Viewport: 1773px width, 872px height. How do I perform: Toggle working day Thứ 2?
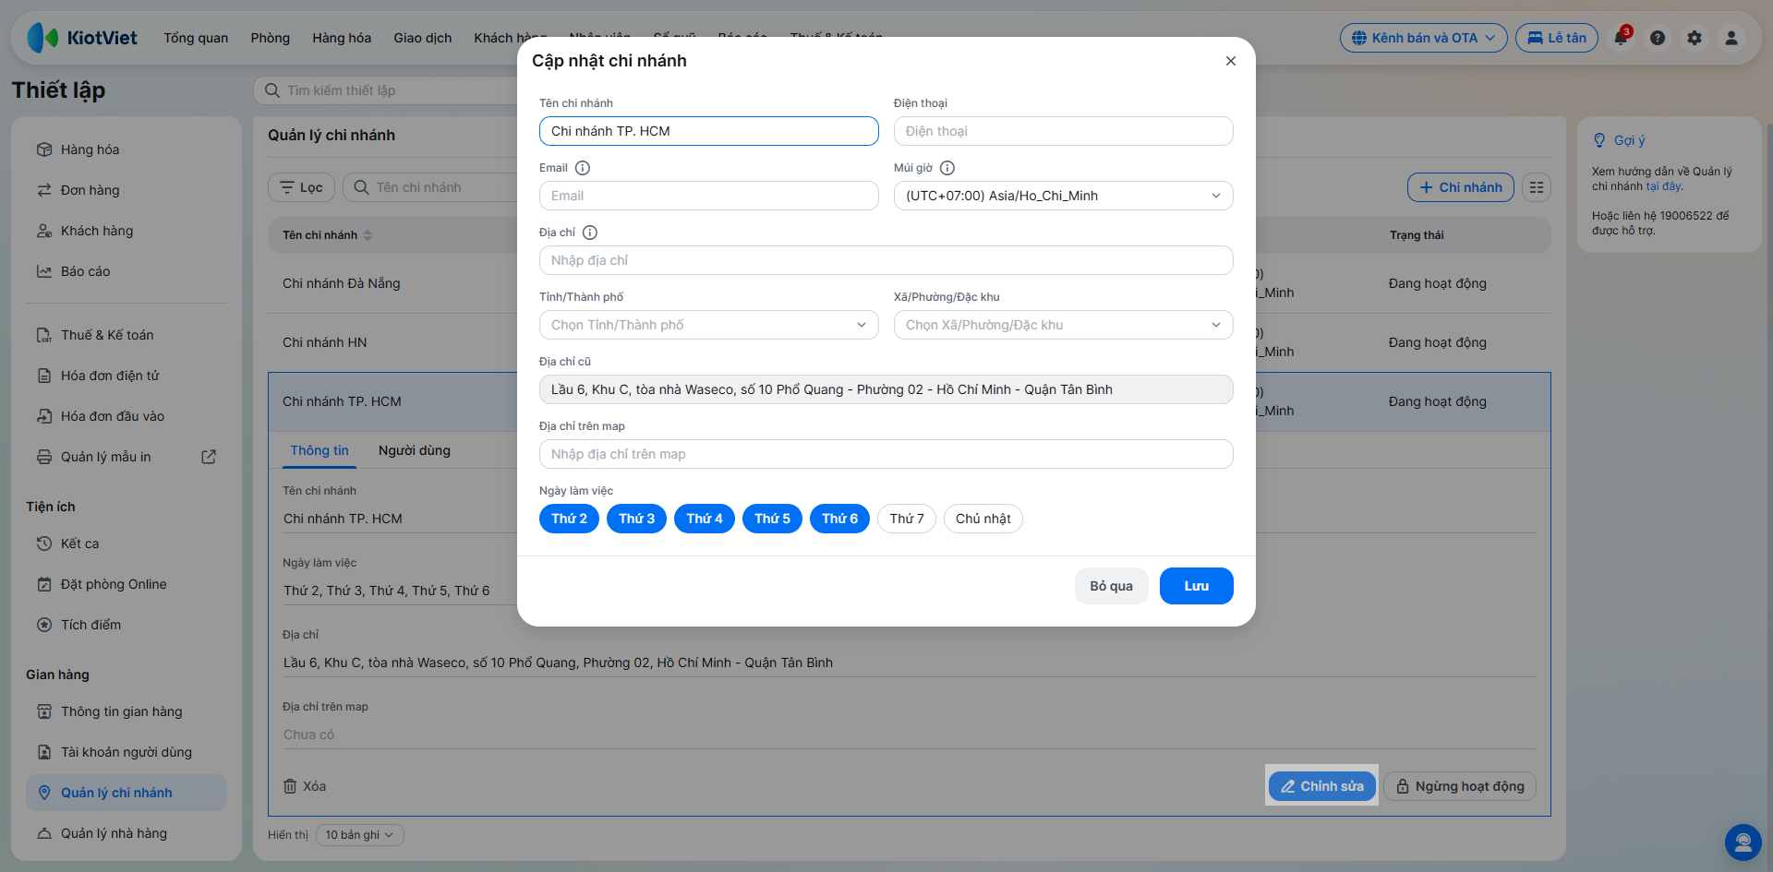pos(569,519)
